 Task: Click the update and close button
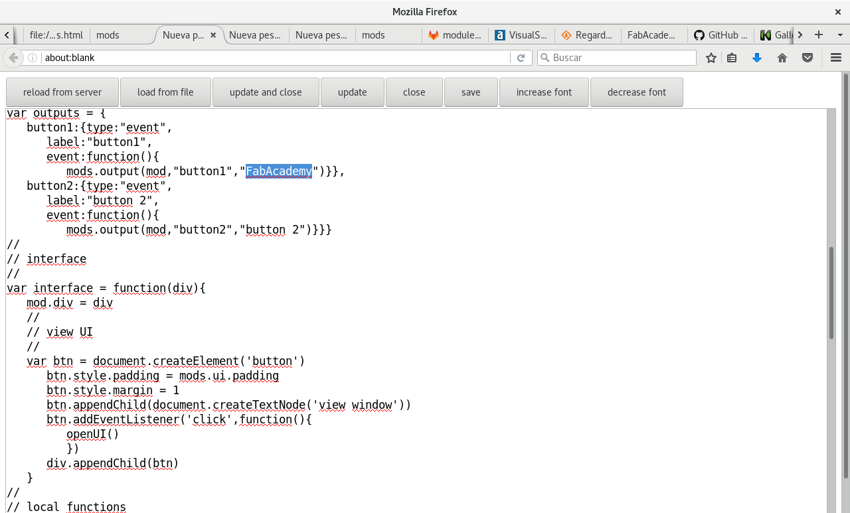click(x=266, y=92)
